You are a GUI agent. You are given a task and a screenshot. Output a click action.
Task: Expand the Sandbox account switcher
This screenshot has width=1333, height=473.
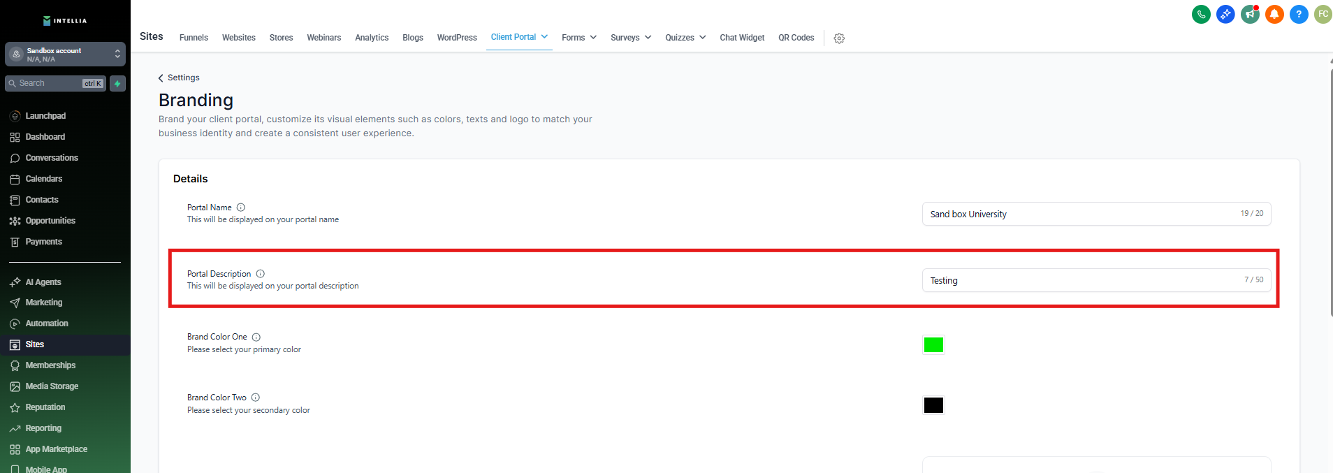point(65,54)
